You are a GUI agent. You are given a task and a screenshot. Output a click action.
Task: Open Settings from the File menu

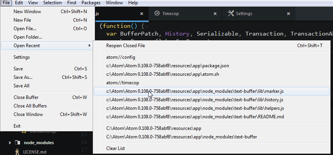tap(47, 58)
